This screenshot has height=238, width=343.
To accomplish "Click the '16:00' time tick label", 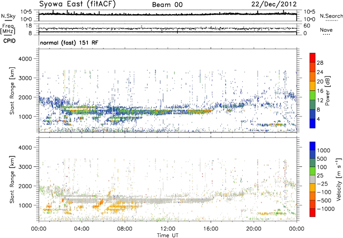I will pyautogui.click(x=211, y=229).
